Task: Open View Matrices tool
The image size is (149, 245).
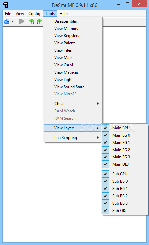Action: coord(73,72)
